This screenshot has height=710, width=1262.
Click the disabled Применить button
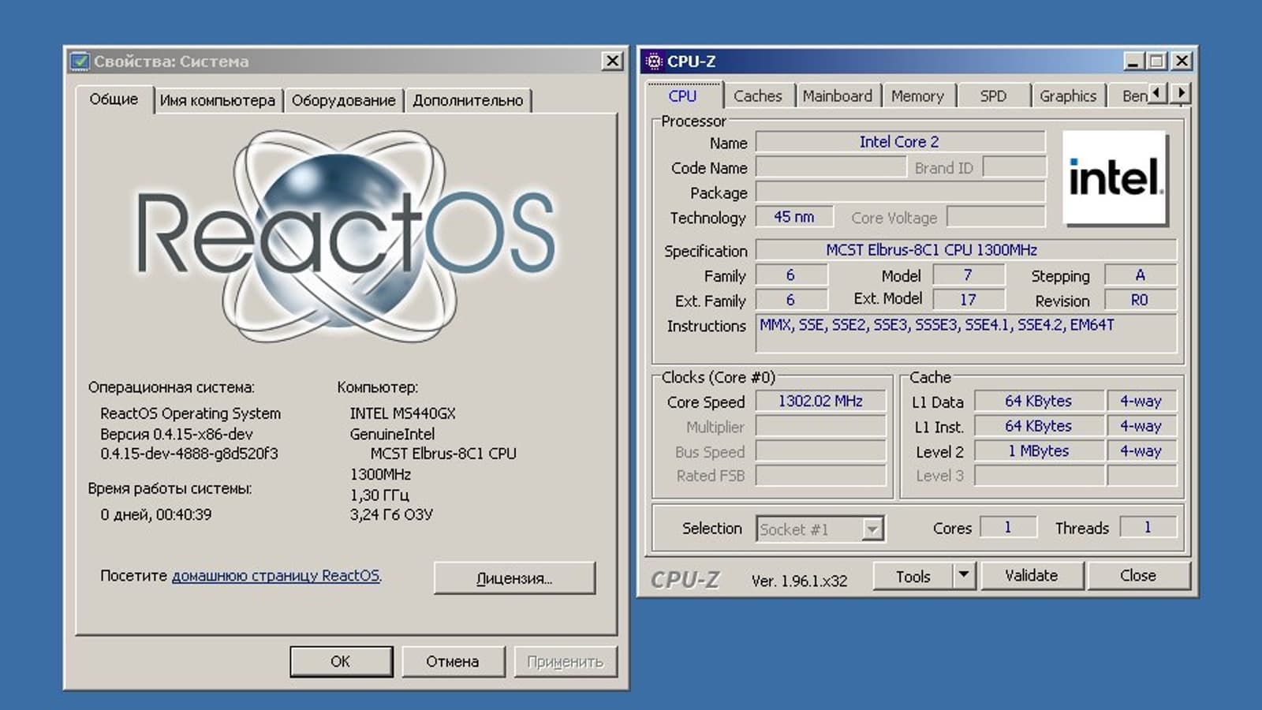(565, 661)
